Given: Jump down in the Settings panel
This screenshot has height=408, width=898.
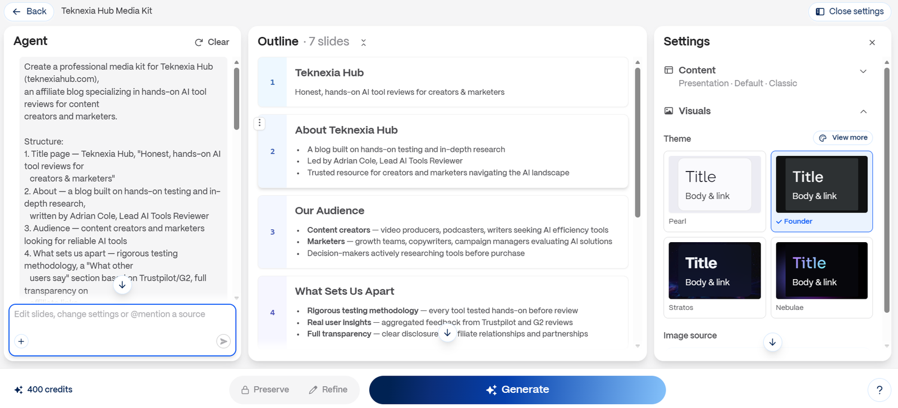Looking at the screenshot, I should tap(772, 342).
